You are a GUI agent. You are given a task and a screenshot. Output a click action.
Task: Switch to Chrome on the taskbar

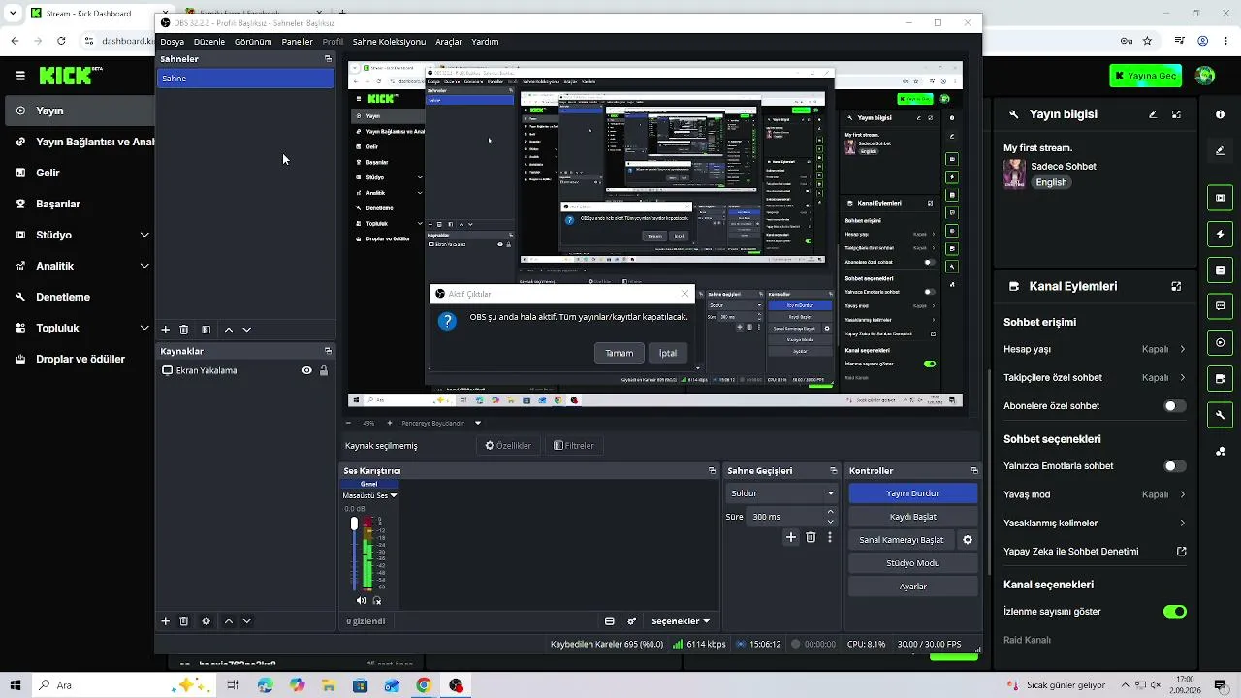point(424,685)
